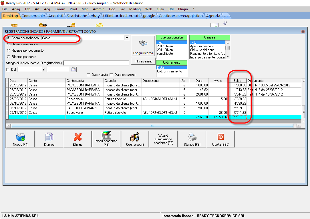Focus the 'al' end date field
This screenshot has height=219, width=310.
point(58,69)
